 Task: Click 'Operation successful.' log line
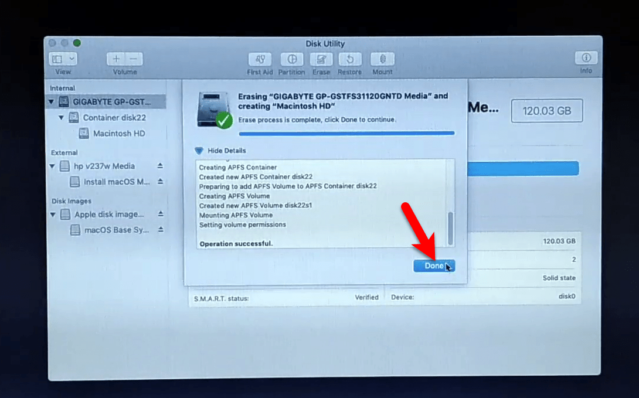point(236,244)
